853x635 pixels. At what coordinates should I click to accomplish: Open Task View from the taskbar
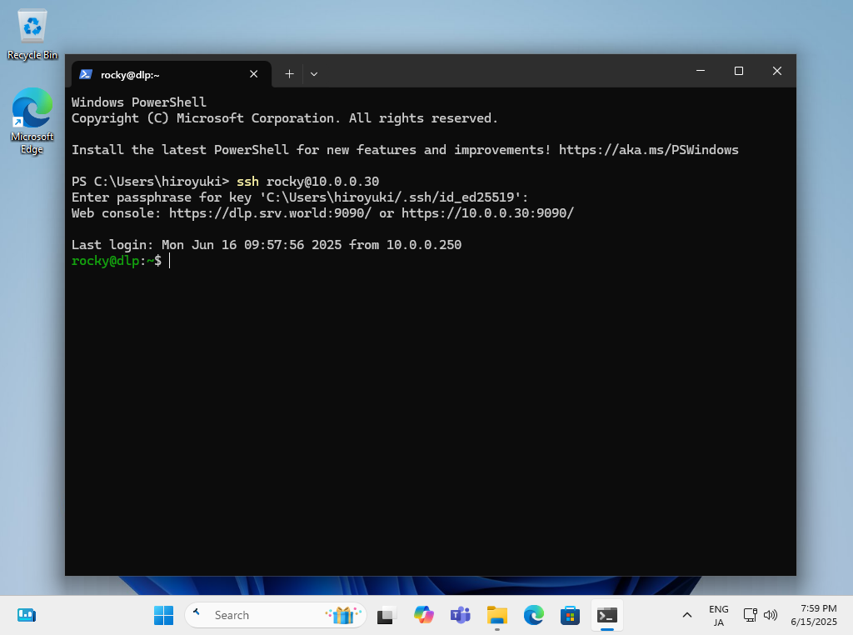pyautogui.click(x=386, y=616)
